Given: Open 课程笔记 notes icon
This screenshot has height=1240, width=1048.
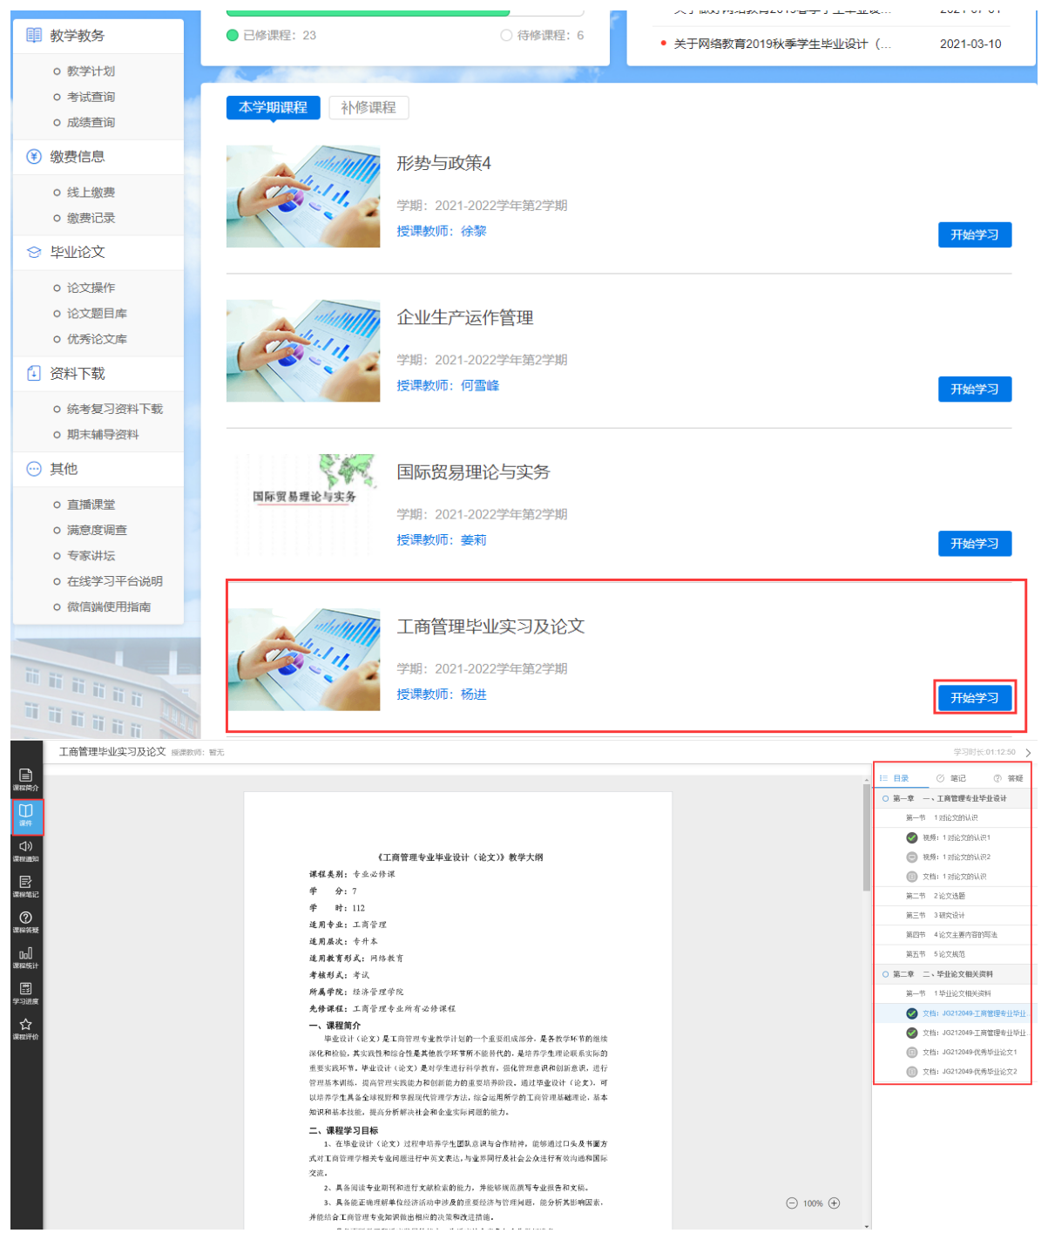Looking at the screenshot, I should (x=25, y=886).
